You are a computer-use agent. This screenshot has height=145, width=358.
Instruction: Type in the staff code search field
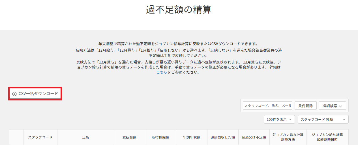(x=267, y=106)
